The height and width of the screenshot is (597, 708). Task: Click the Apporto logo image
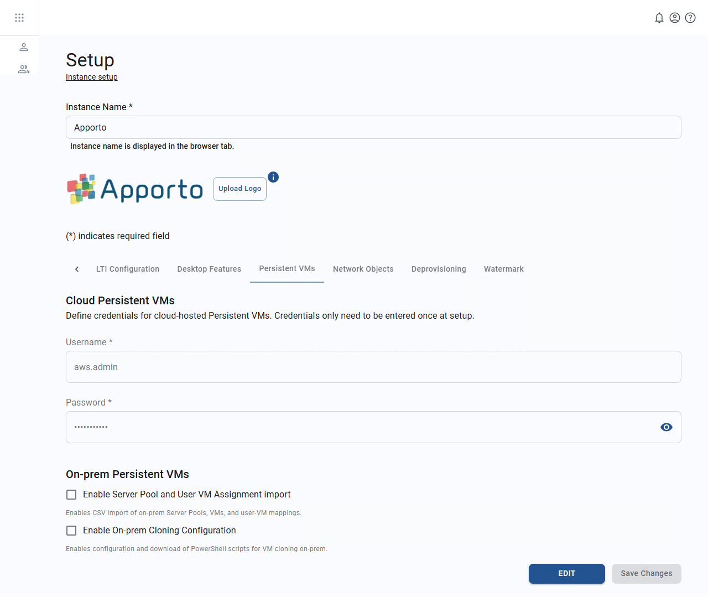coord(135,189)
